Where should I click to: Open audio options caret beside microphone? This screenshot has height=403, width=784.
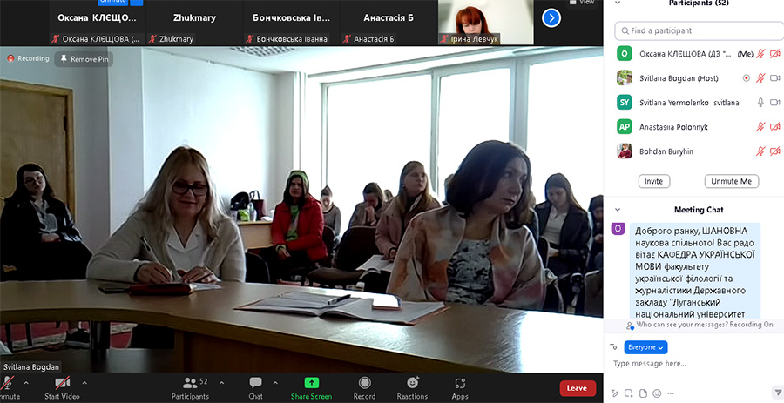click(x=26, y=383)
